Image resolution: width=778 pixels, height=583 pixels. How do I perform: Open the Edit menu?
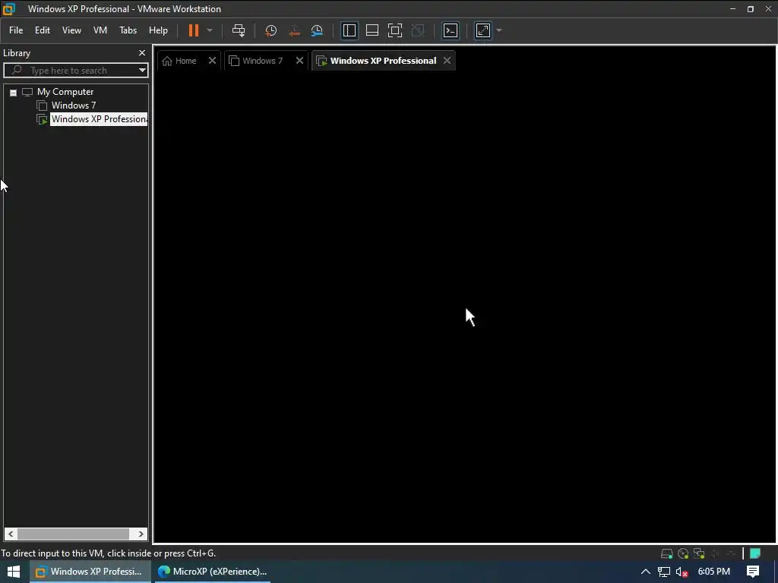tap(43, 30)
